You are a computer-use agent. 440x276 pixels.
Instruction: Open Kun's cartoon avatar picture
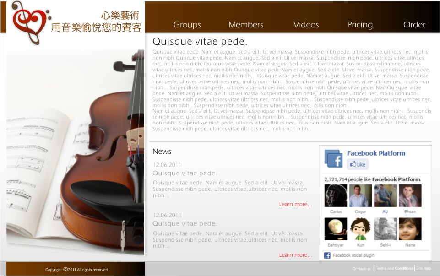click(361, 229)
